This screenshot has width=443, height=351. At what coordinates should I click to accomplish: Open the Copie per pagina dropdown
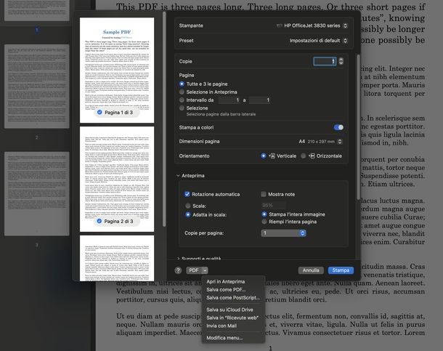pos(283,233)
